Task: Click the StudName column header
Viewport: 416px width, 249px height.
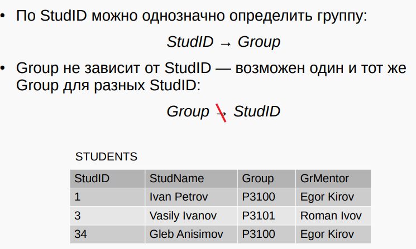Action: pyautogui.click(x=191, y=179)
